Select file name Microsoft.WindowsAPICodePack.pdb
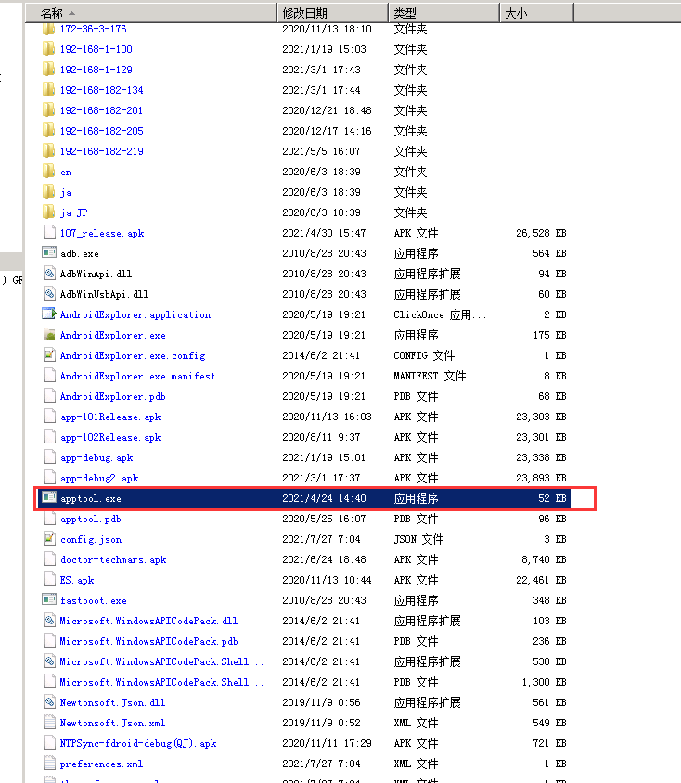681x783 pixels. (148, 641)
